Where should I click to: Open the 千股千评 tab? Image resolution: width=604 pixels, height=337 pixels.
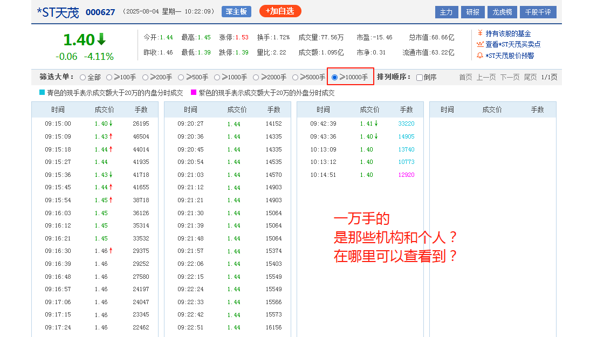pyautogui.click(x=538, y=12)
